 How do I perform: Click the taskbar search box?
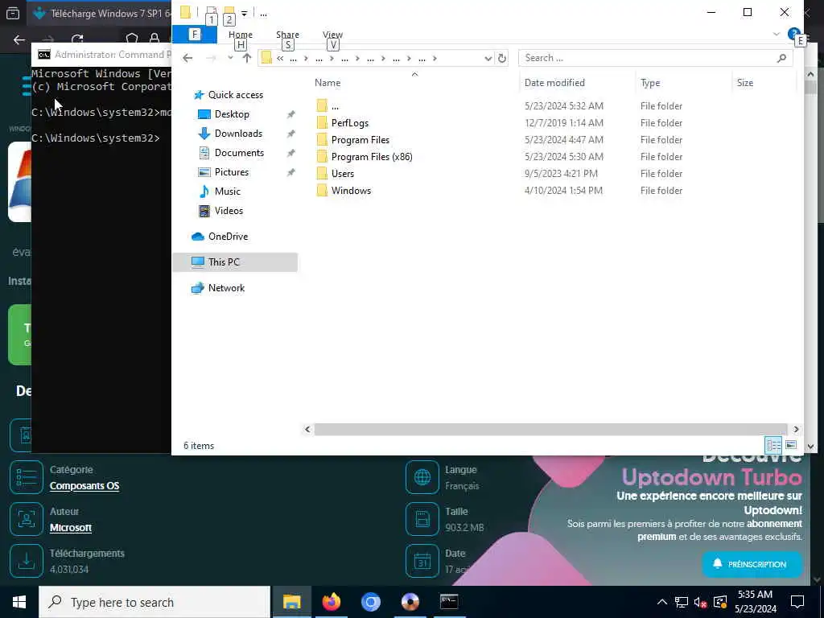pos(154,602)
